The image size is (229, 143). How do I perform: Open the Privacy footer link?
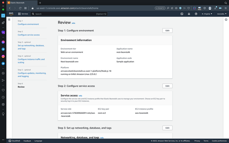point(197,141)
